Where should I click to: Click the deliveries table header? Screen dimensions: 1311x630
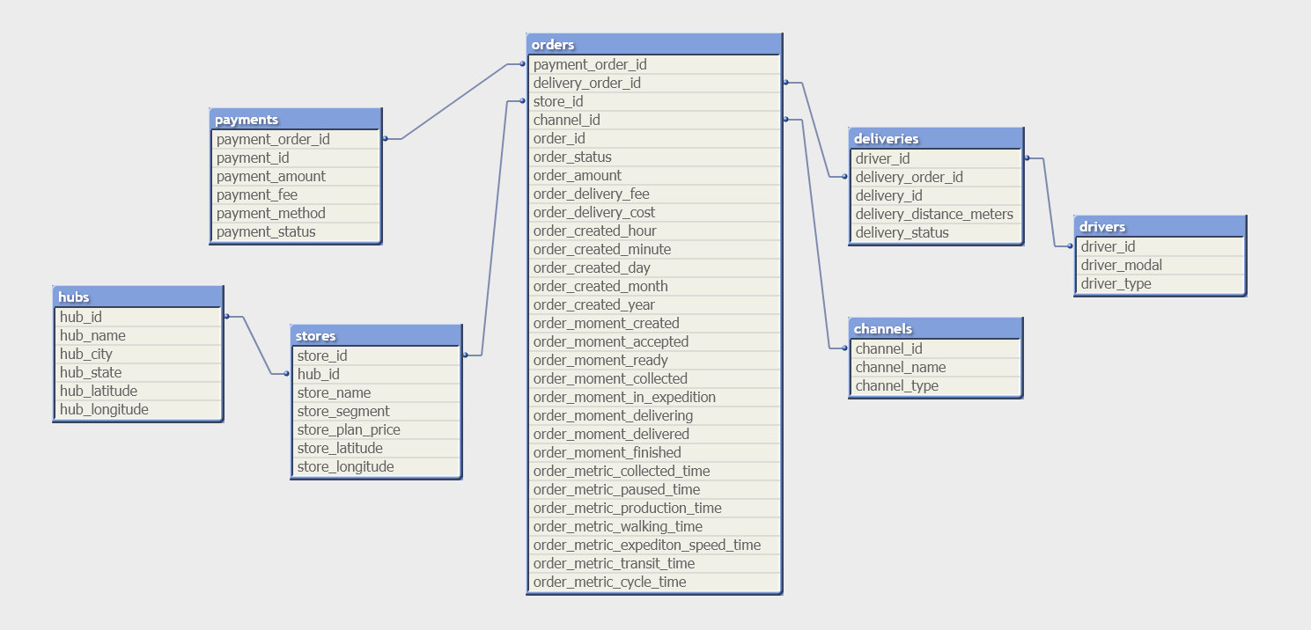(935, 139)
